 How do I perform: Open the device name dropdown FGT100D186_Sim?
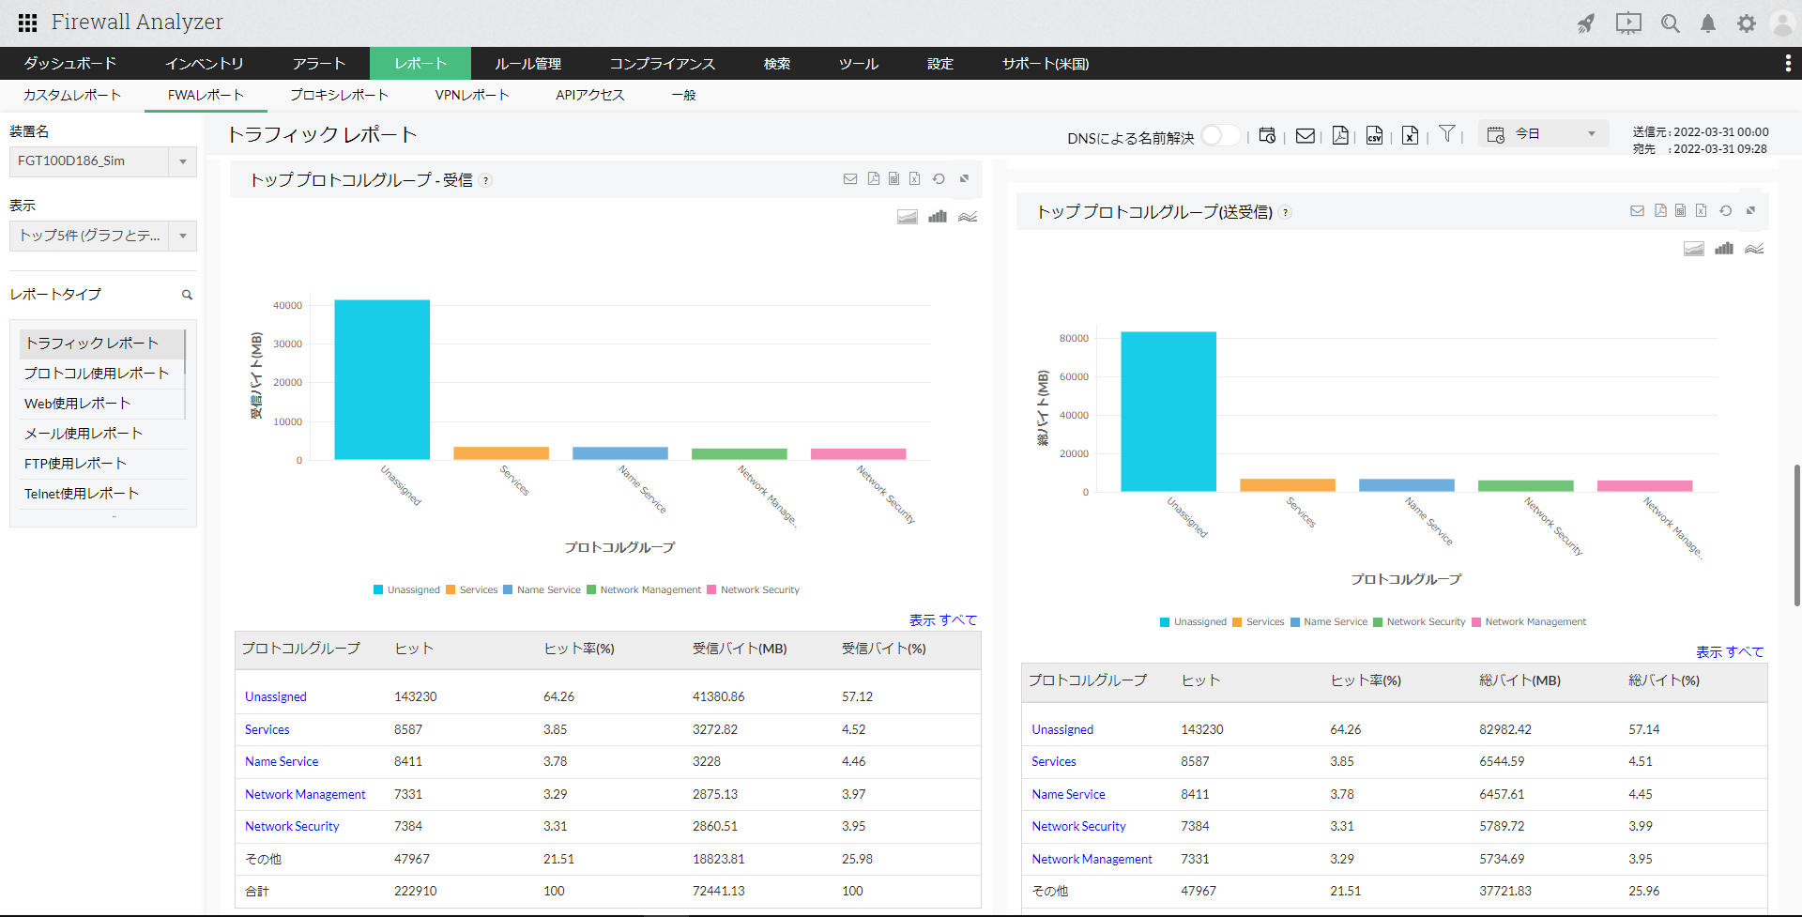(x=102, y=161)
